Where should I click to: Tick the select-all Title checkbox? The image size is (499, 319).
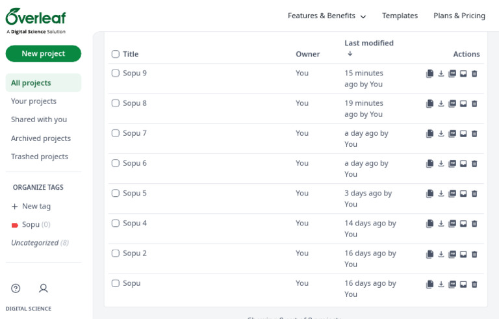pyautogui.click(x=116, y=54)
